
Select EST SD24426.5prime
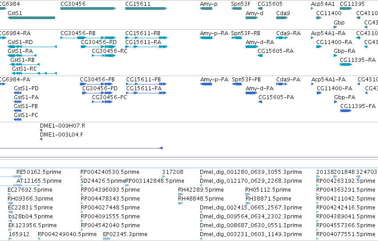click(x=103, y=181)
